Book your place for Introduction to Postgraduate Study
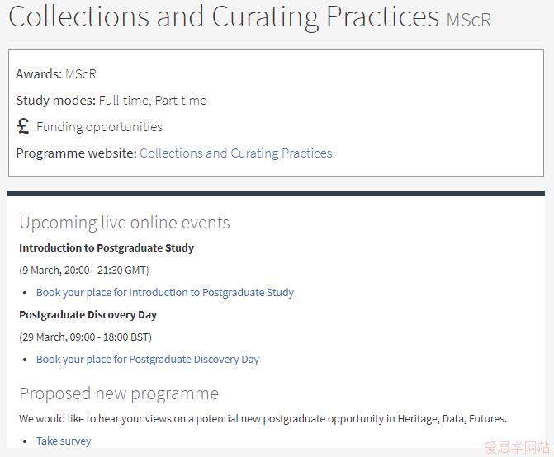Viewport: 554px width, 457px height. click(165, 293)
